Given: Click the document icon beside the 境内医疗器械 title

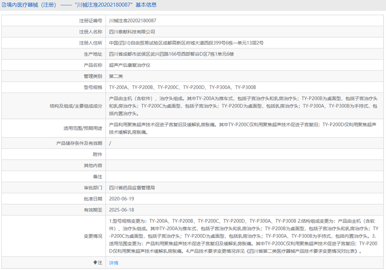Looking at the screenshot, I should (x=4, y=5).
